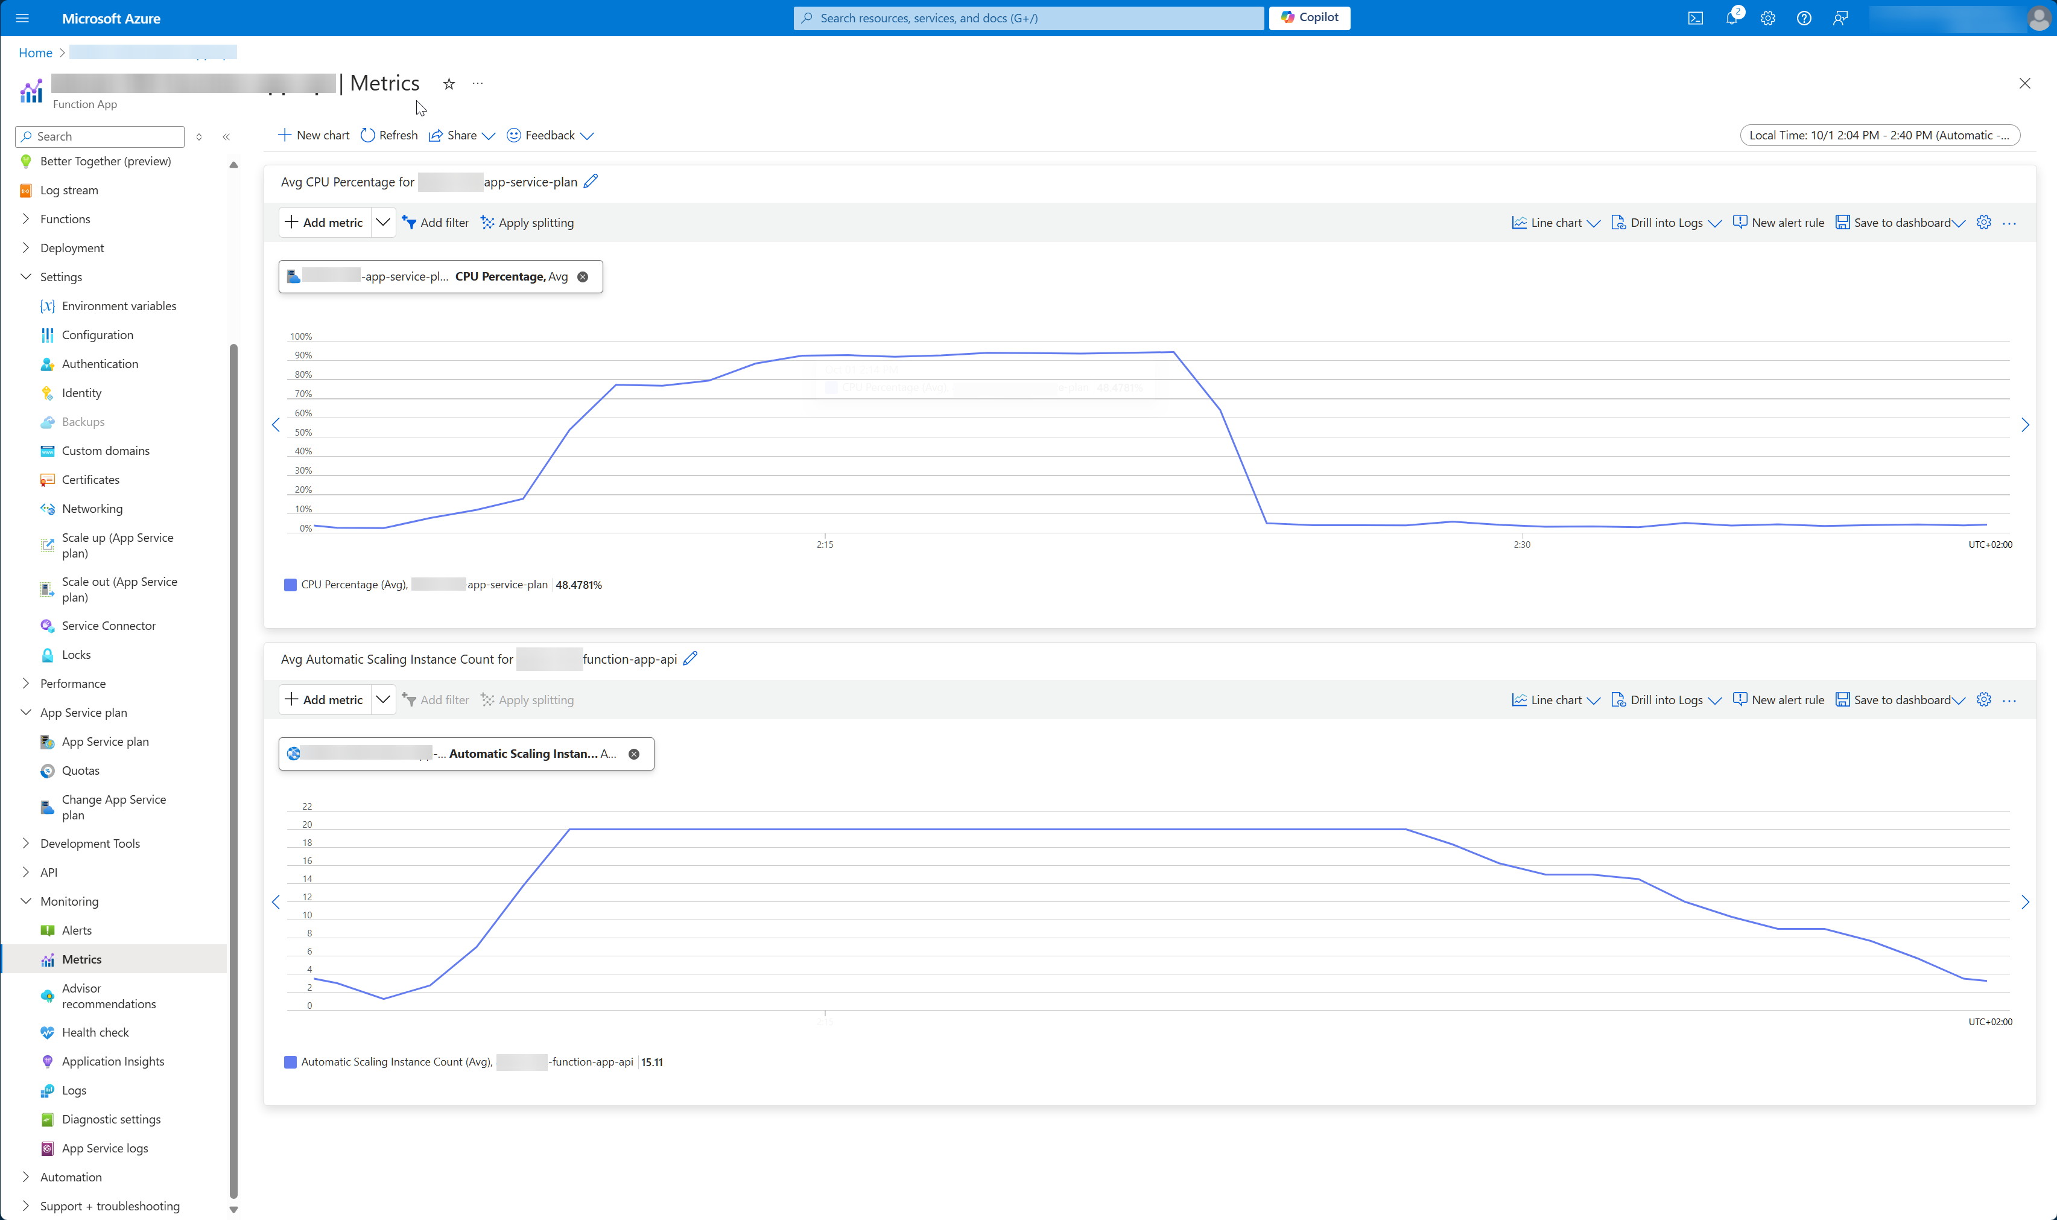Viewport: 2057px width, 1220px height.
Task: Click the help question mark icon
Action: click(x=1804, y=17)
